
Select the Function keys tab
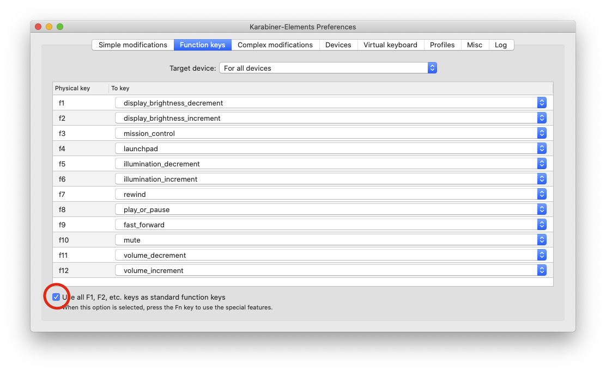203,45
